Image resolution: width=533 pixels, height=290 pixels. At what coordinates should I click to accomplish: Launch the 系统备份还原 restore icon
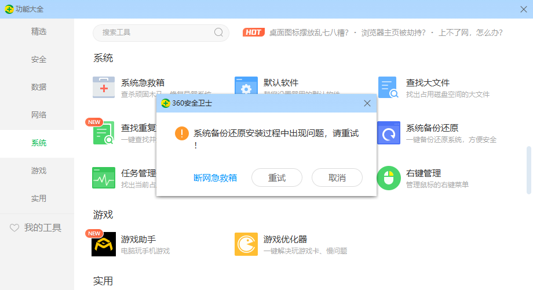pyautogui.click(x=389, y=133)
